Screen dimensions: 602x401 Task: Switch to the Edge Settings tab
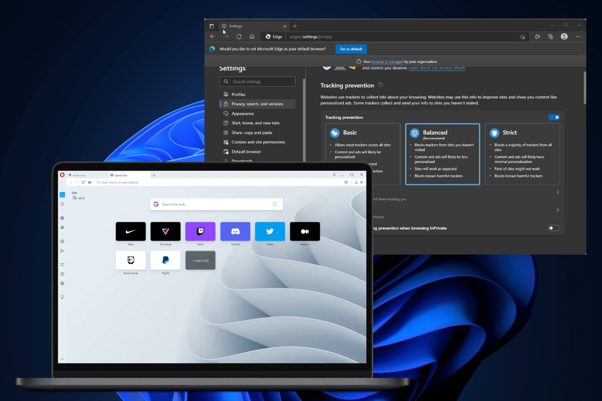click(x=253, y=26)
